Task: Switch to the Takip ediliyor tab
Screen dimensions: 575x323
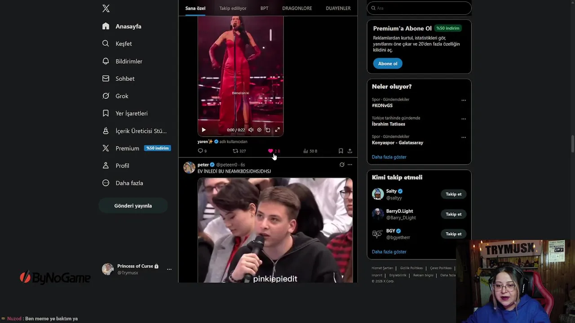Action: (233, 9)
